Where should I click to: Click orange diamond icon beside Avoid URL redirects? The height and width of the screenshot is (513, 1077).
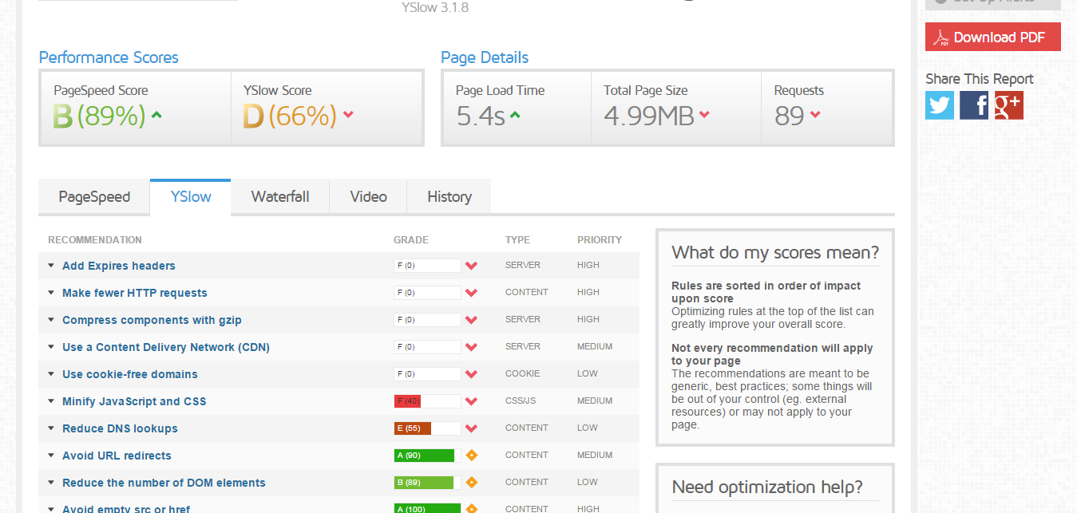coord(471,456)
